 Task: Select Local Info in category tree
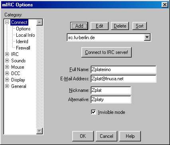coord(26,35)
